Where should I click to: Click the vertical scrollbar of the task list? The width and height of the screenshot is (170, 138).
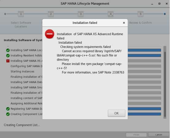point(165,82)
